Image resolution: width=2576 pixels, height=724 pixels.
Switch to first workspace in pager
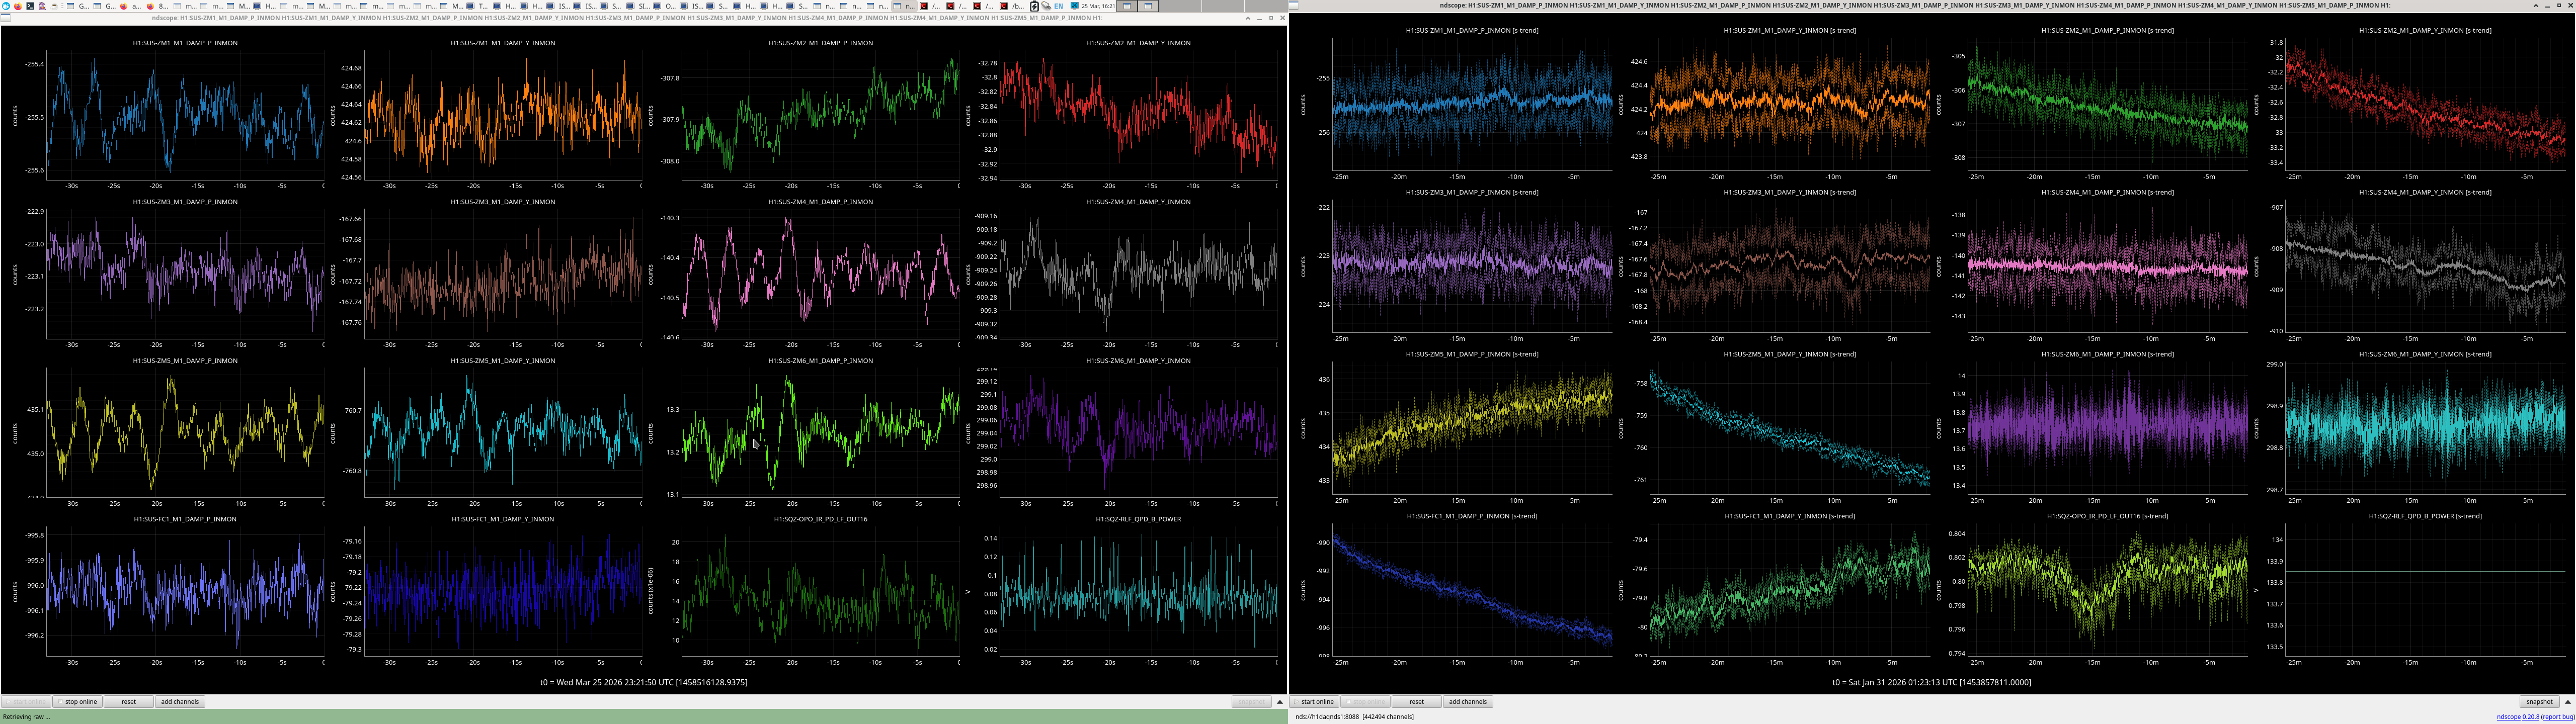click(1127, 6)
